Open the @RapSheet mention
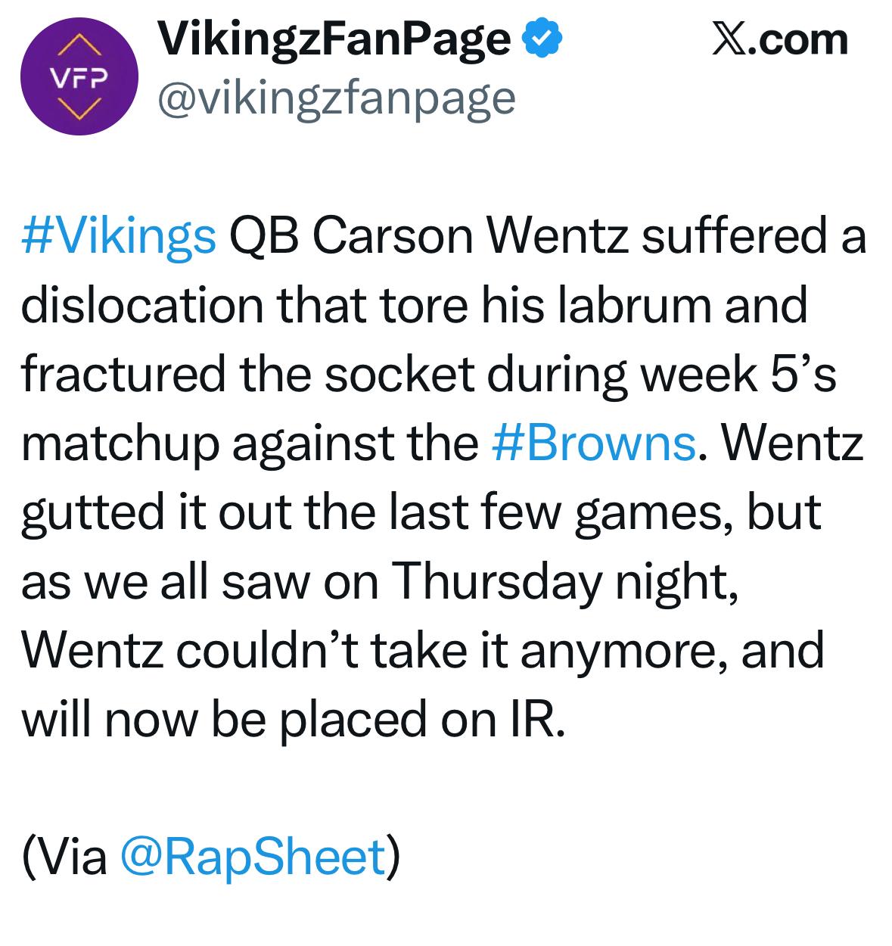This screenshot has height=946, width=892. (x=253, y=857)
